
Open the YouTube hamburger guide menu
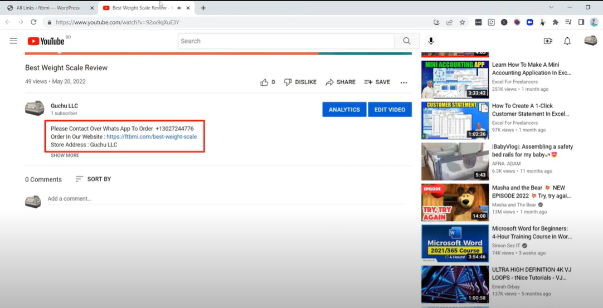(13, 41)
